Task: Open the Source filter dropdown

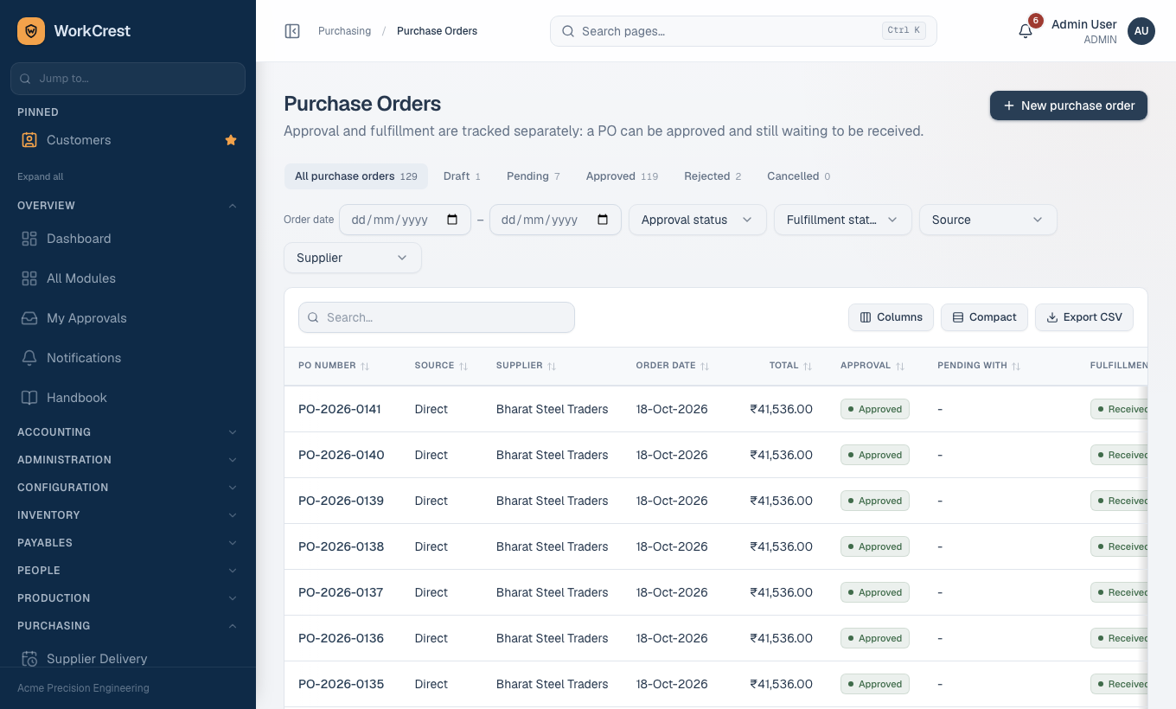Action: [x=988, y=220]
